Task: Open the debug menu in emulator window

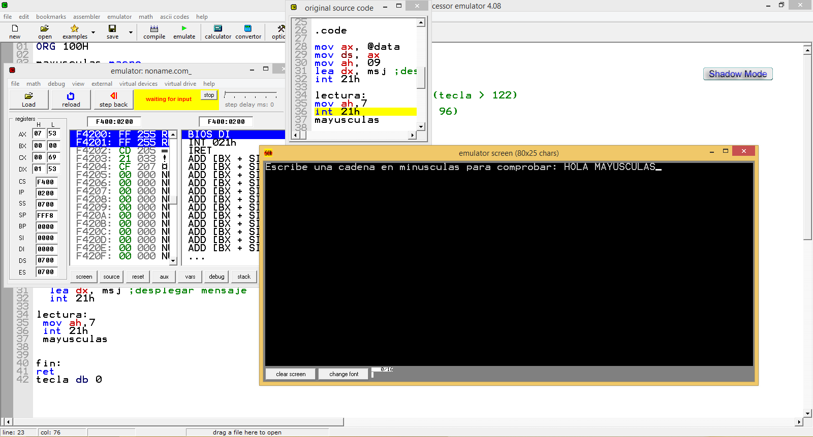Action: point(56,84)
